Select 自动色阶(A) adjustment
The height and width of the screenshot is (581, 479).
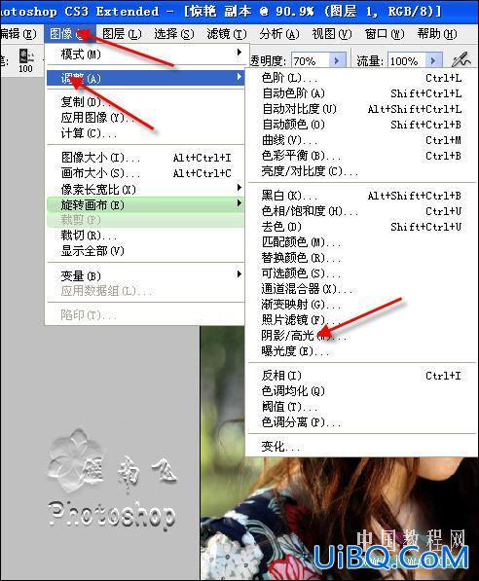362,93
